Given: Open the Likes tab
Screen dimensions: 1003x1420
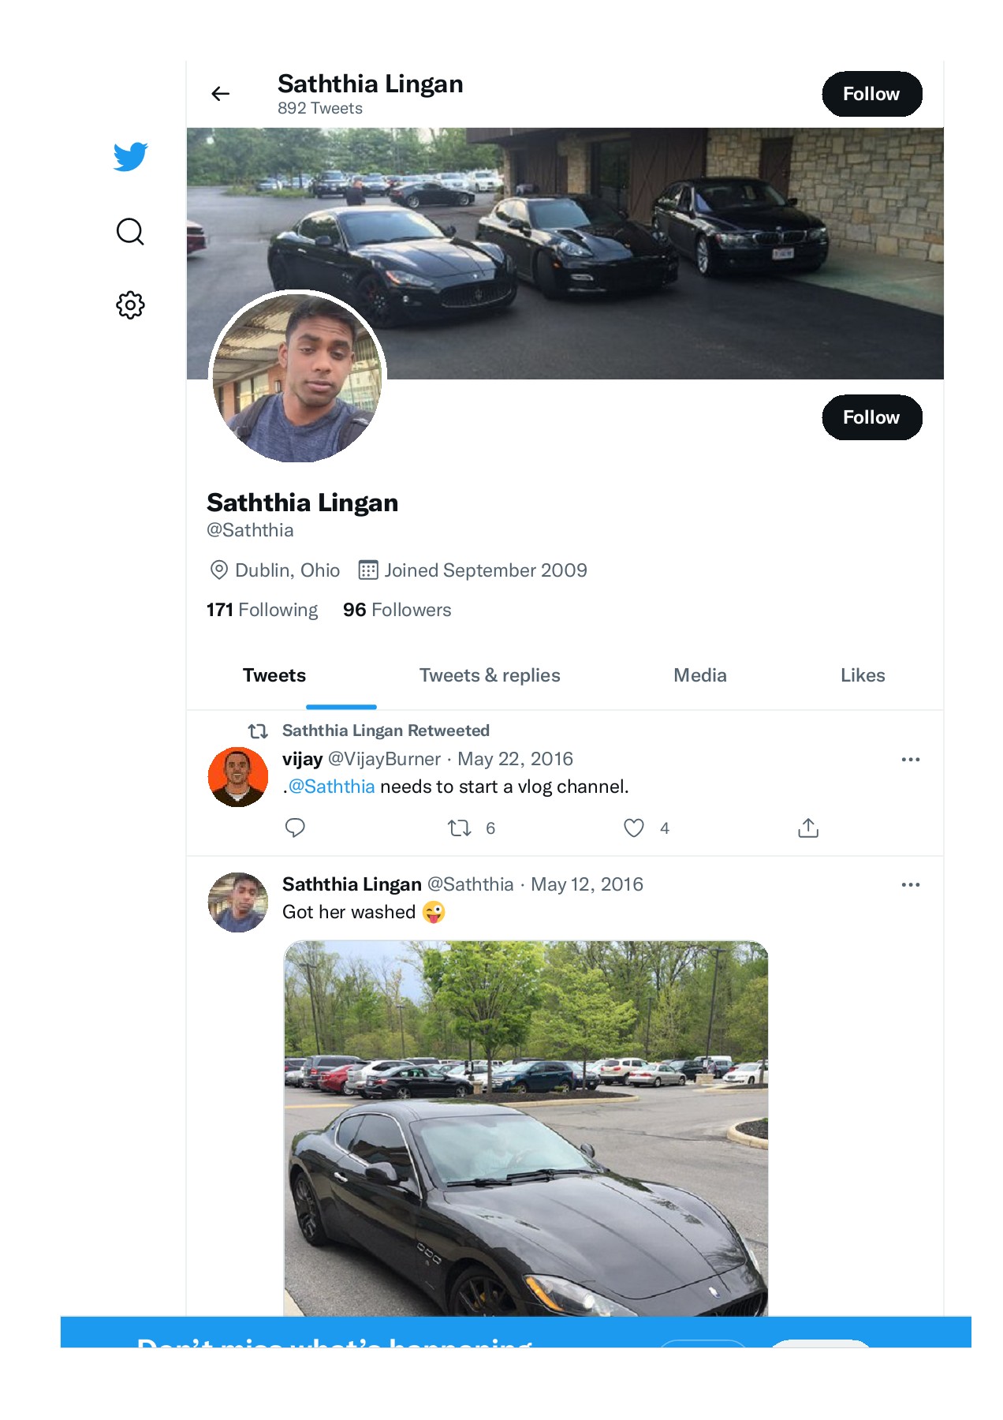Looking at the screenshot, I should [x=863, y=675].
